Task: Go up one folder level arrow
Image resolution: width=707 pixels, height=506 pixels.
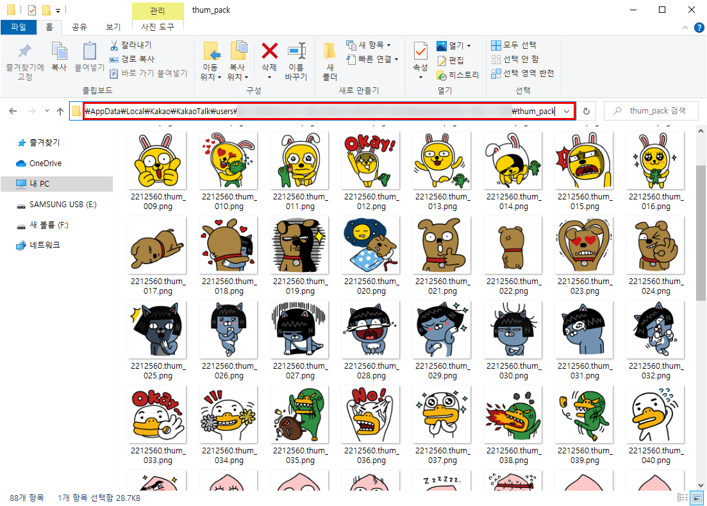Action: pos(60,111)
